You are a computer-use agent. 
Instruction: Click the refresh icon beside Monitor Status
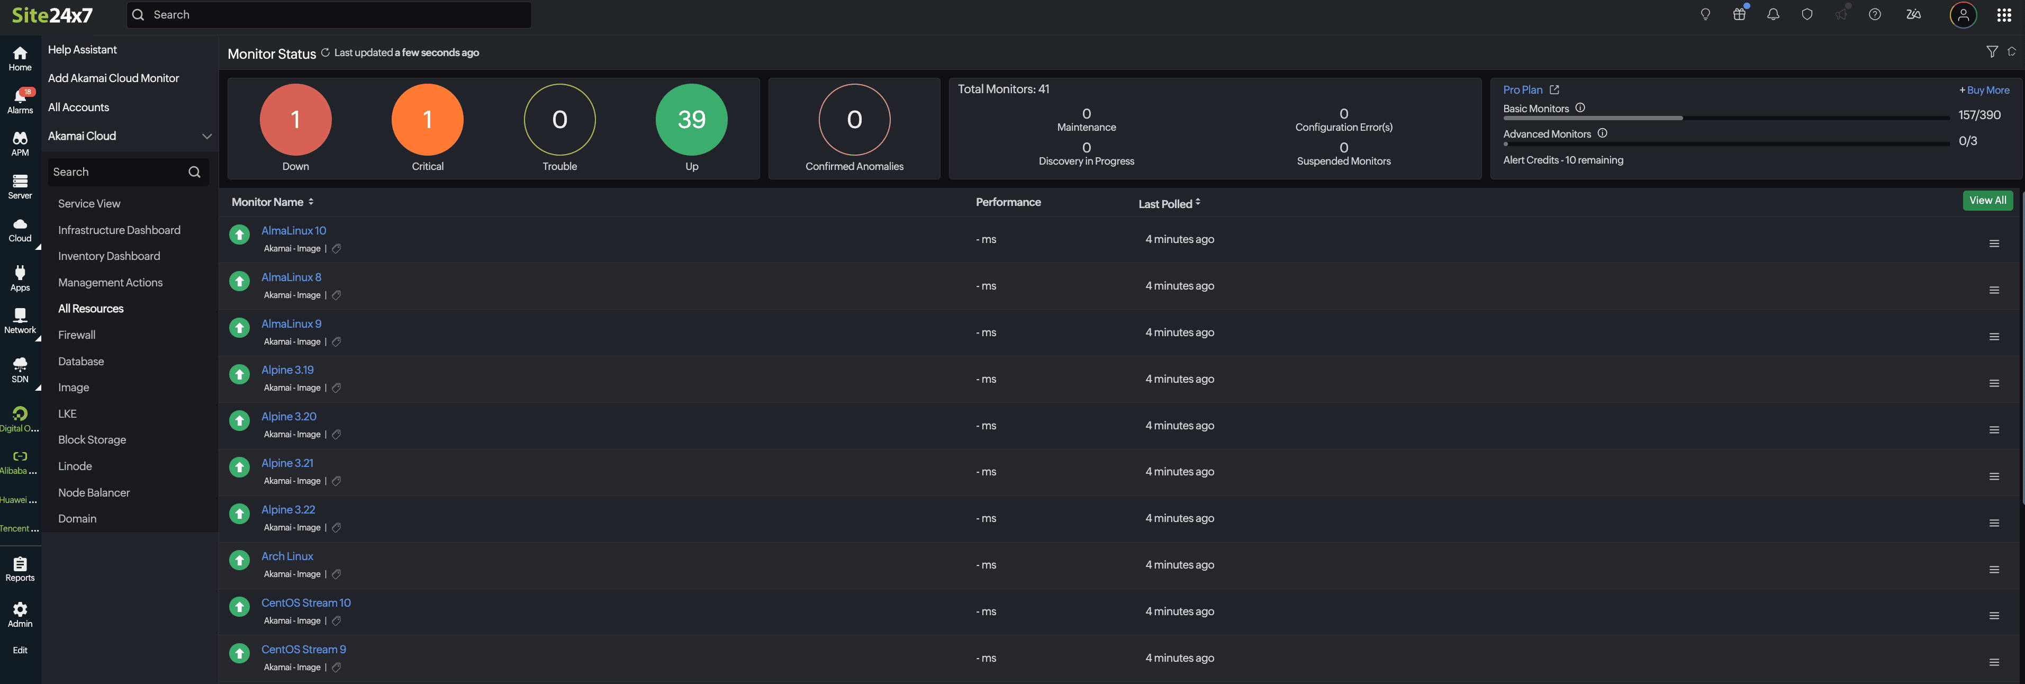click(324, 52)
